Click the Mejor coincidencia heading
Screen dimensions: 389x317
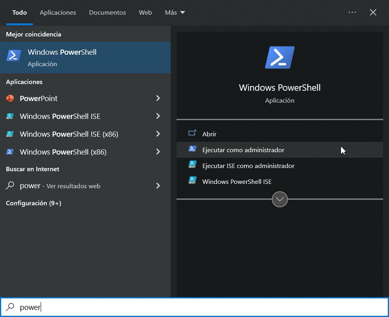(x=33, y=34)
